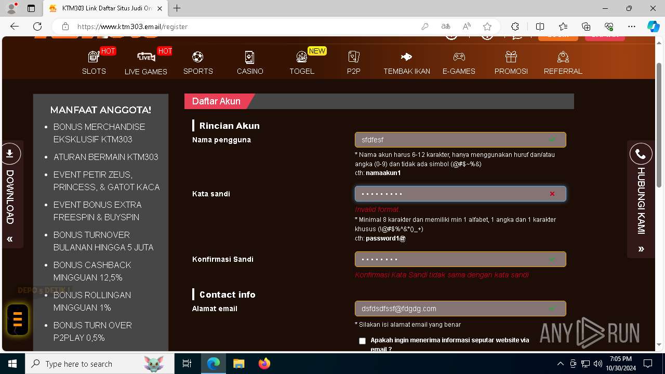Image resolution: width=665 pixels, height=374 pixels.
Task: Click BONUS CASHBACK MINGGUAN 12,5% link
Action: tap(92, 271)
